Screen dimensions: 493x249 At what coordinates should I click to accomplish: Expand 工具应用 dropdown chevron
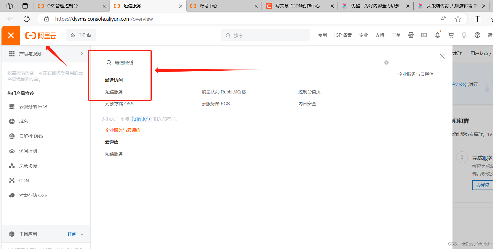point(82,234)
